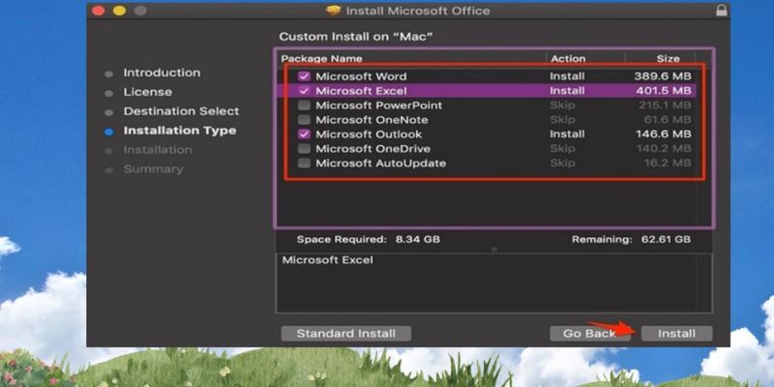Click the Action column header
The image size is (774, 387).
(x=568, y=59)
